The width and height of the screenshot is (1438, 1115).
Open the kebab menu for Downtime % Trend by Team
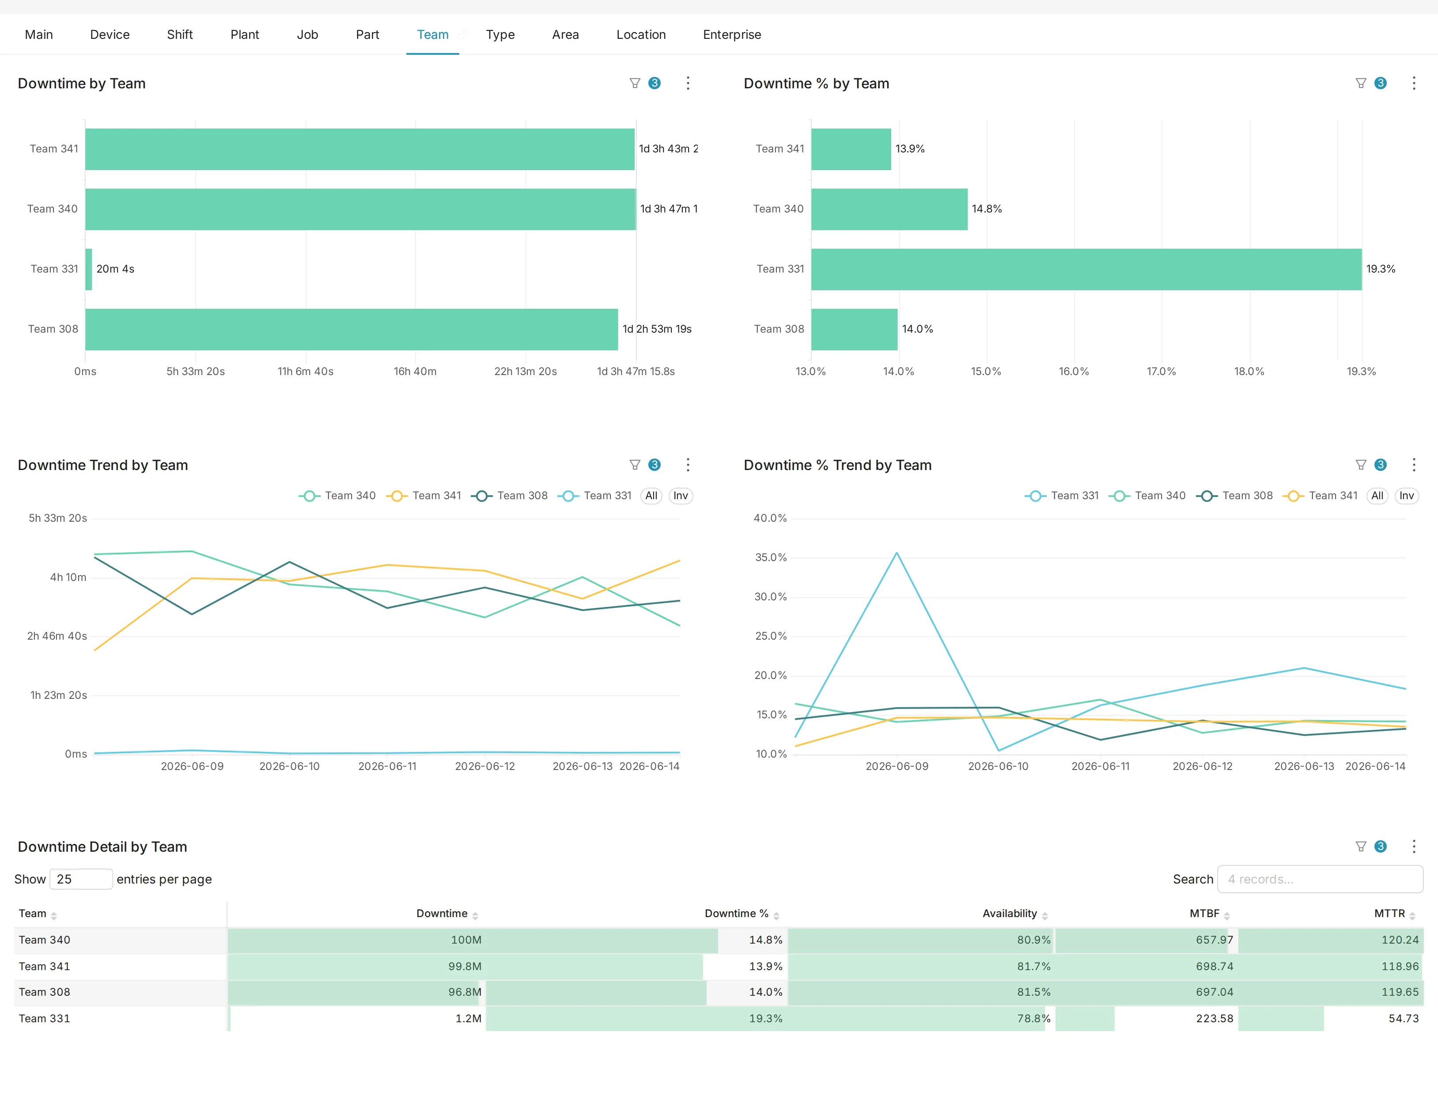[1414, 465]
